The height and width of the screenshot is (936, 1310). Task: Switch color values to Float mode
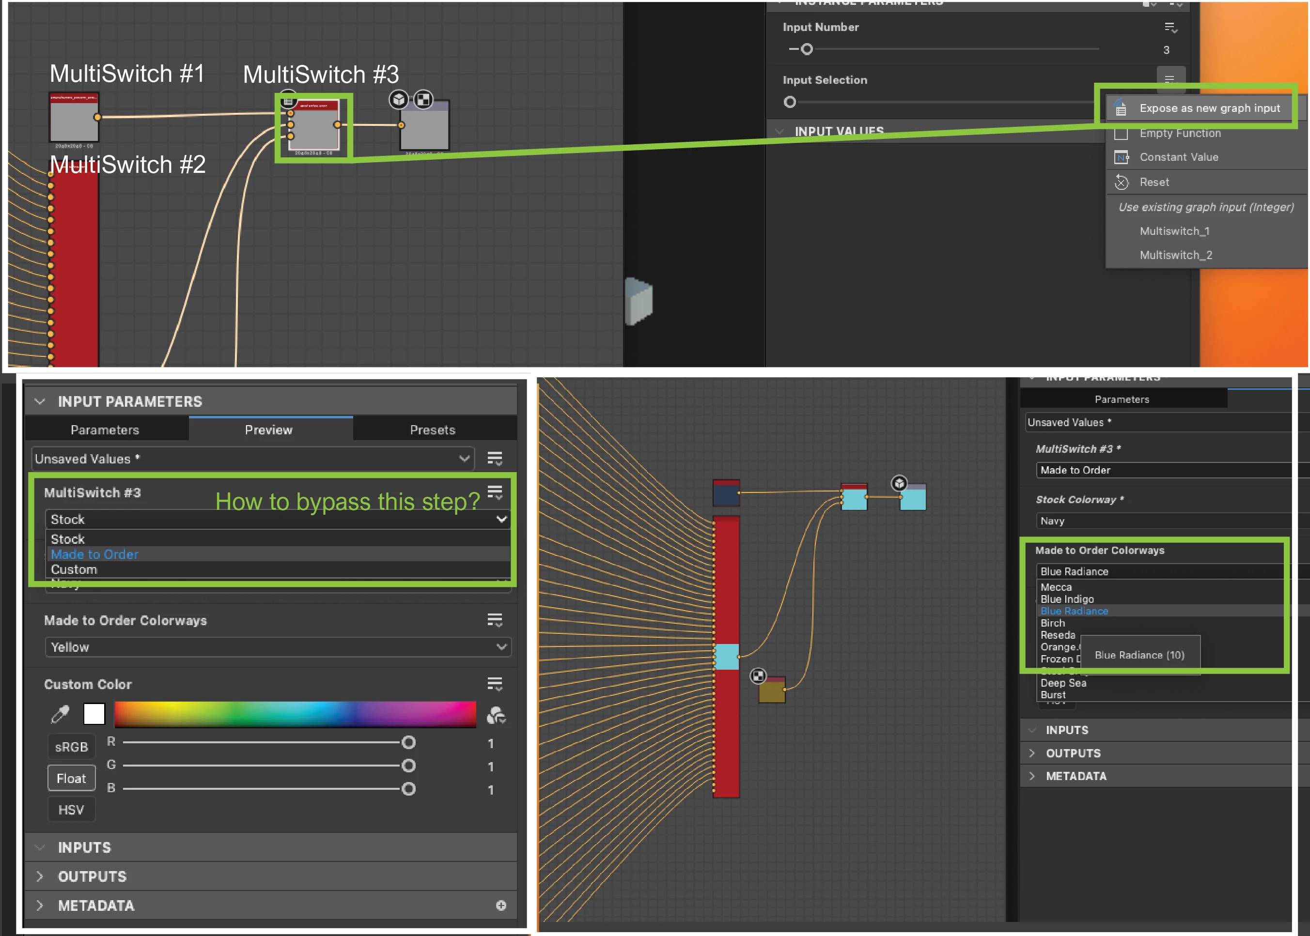71,779
